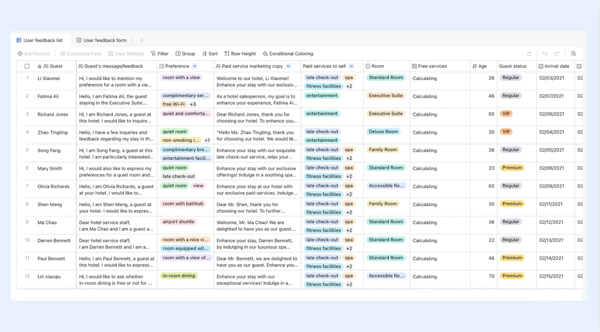
Task: Click the Paid service marketing copy header
Action: [257, 66]
